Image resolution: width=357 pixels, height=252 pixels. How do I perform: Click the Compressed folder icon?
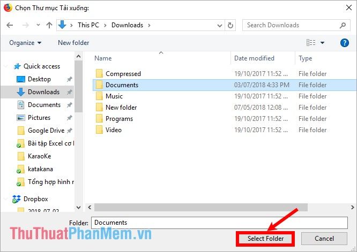click(x=99, y=74)
